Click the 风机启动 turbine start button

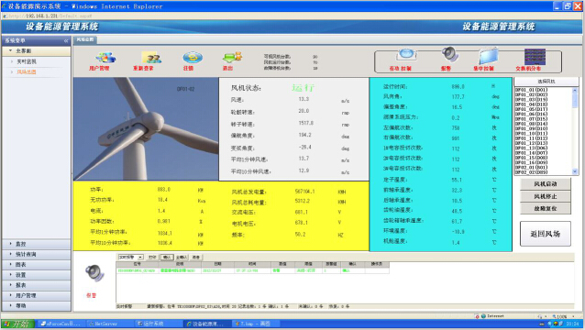click(x=545, y=184)
